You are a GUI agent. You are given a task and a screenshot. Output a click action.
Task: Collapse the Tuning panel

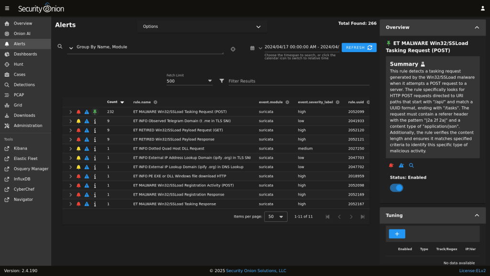pos(477,215)
